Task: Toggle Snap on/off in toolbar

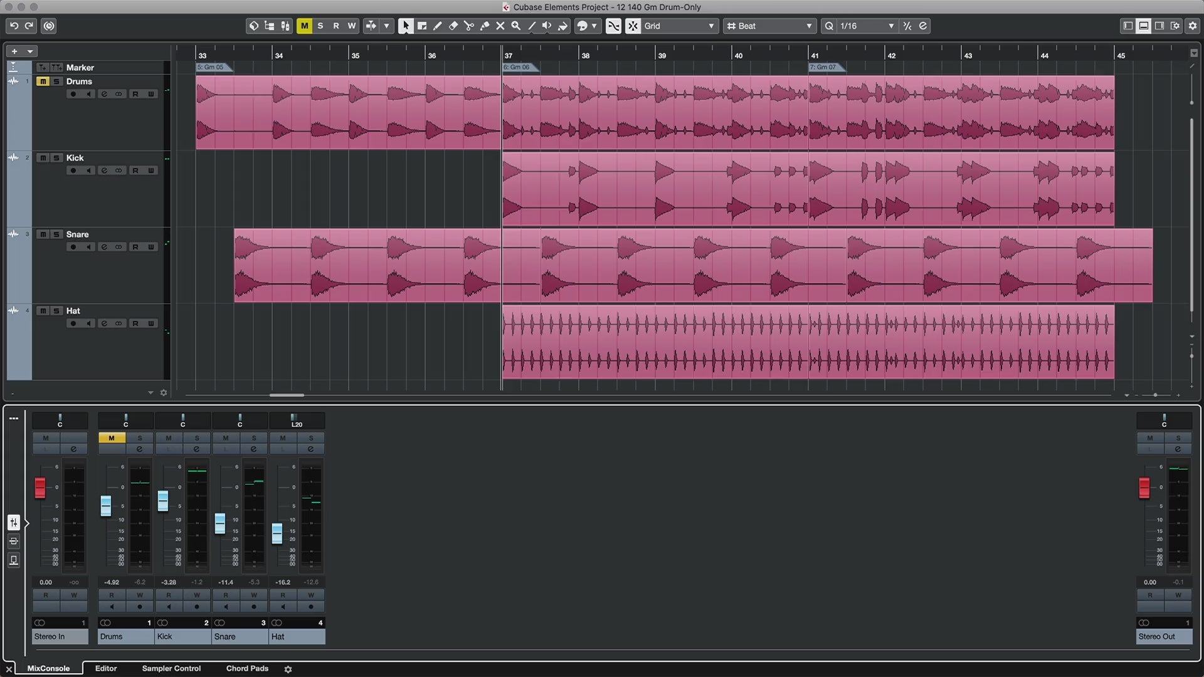Action: click(633, 26)
